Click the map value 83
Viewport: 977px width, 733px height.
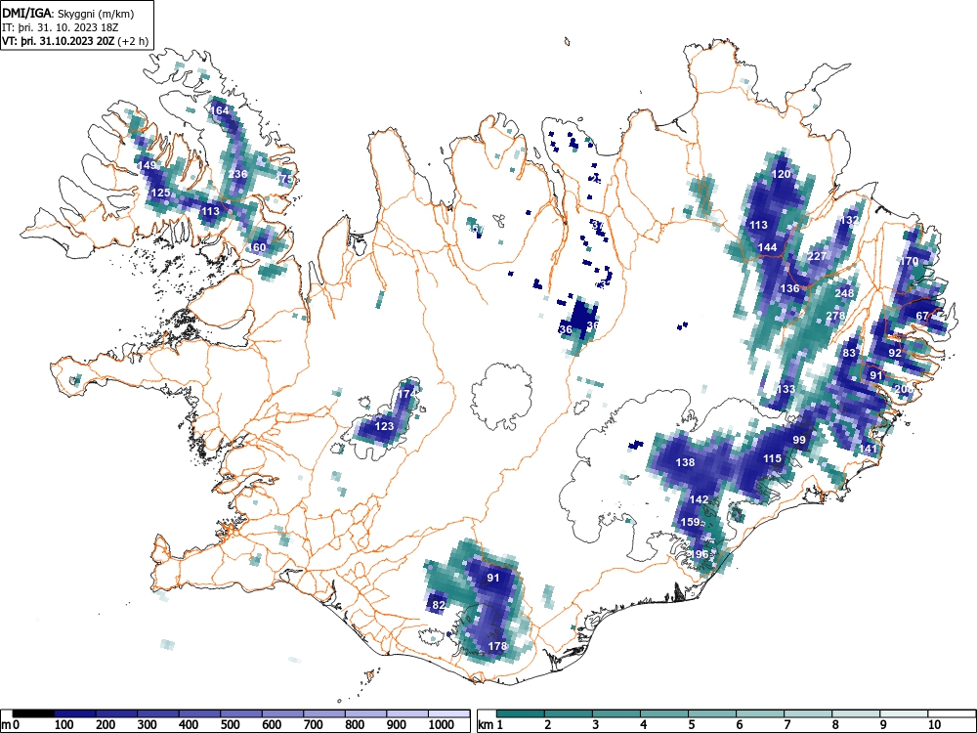849,353
